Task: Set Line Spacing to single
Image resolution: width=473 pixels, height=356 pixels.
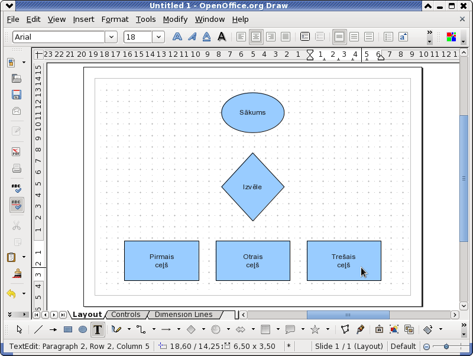Action: (339, 37)
